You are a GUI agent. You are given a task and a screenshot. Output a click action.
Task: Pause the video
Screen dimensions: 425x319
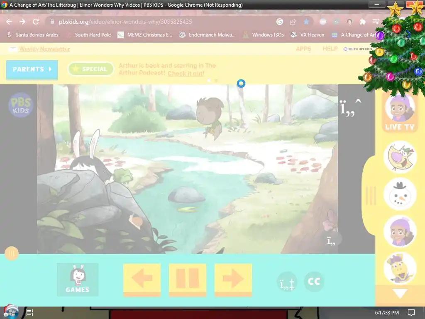(188, 280)
